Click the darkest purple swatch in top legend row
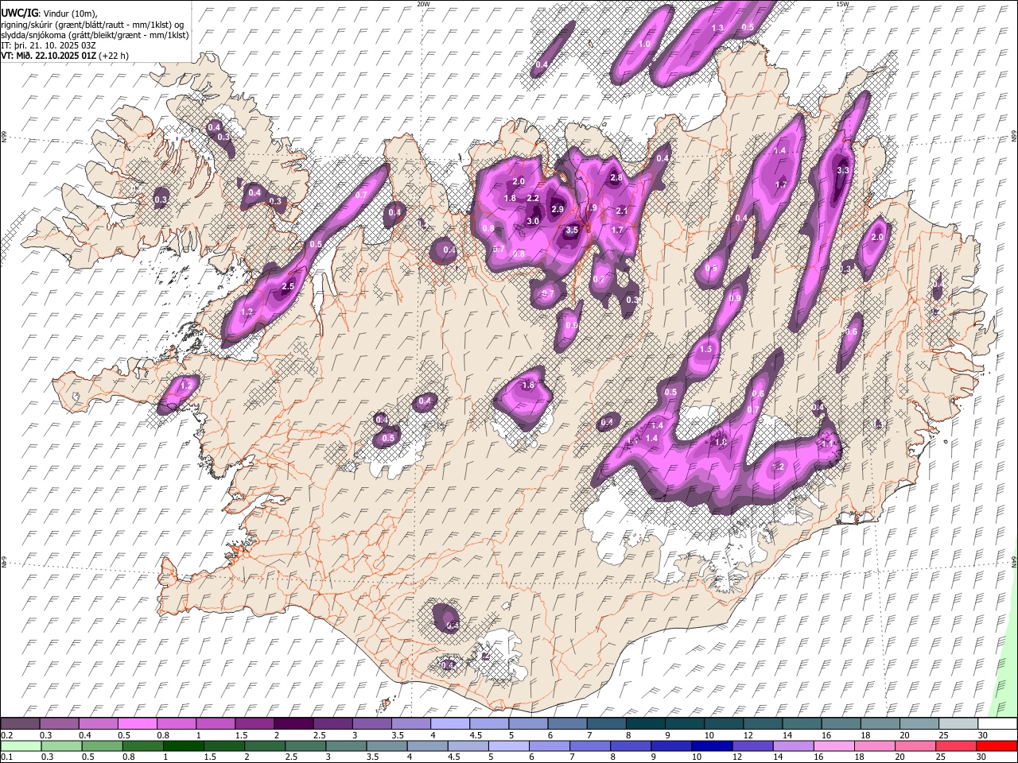Screen dimensions: 1018x763 point(295,723)
